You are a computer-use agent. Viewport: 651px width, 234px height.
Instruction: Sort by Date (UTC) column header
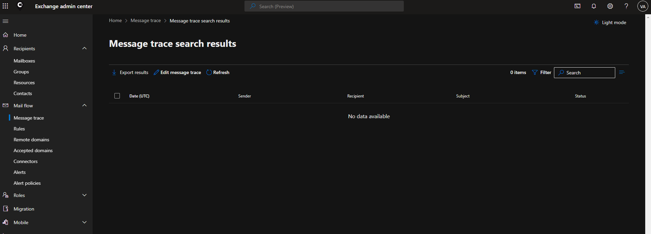coord(139,96)
